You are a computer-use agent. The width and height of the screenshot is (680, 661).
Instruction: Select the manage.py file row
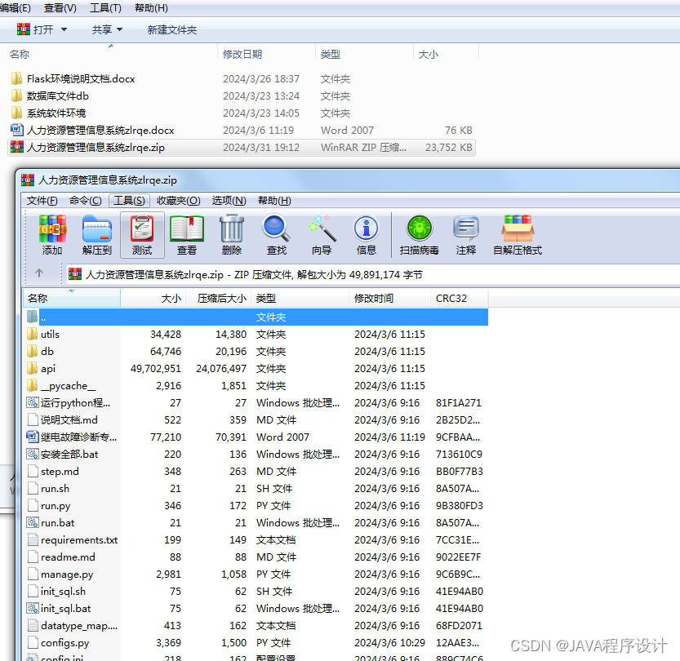point(256,574)
